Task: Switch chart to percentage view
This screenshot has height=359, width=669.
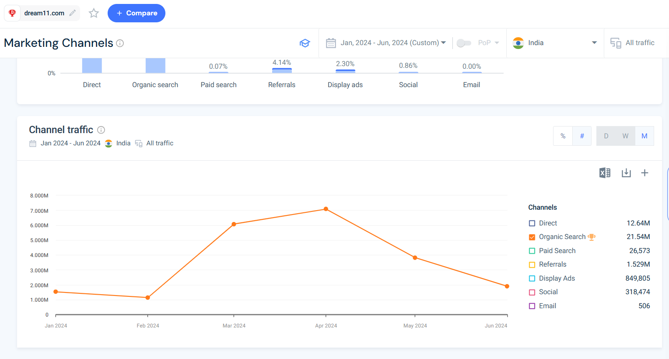Action: coord(563,136)
